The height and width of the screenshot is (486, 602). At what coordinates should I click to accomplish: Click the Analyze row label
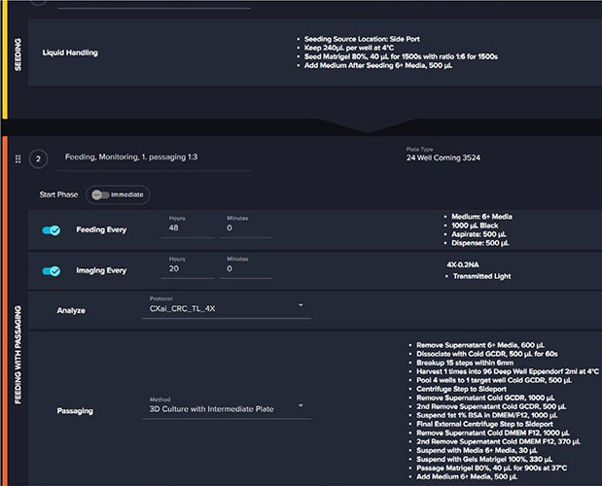71,310
